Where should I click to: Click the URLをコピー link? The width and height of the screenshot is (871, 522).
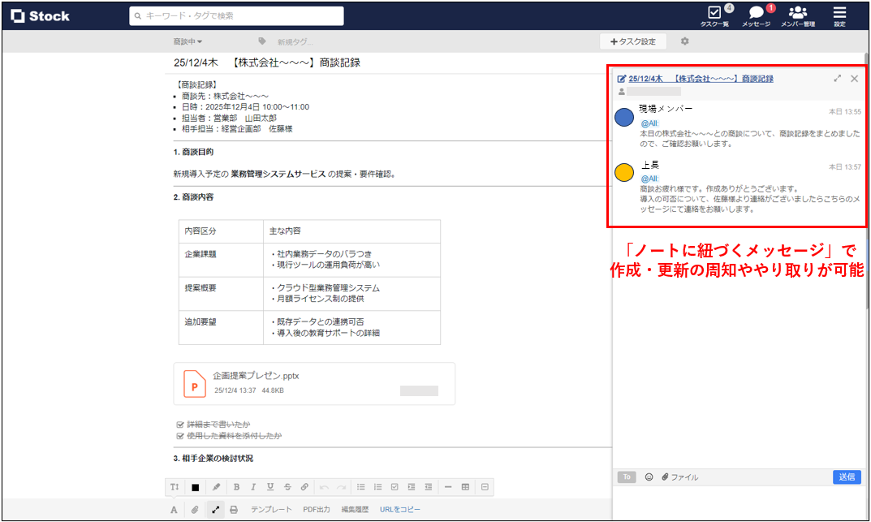click(x=402, y=509)
